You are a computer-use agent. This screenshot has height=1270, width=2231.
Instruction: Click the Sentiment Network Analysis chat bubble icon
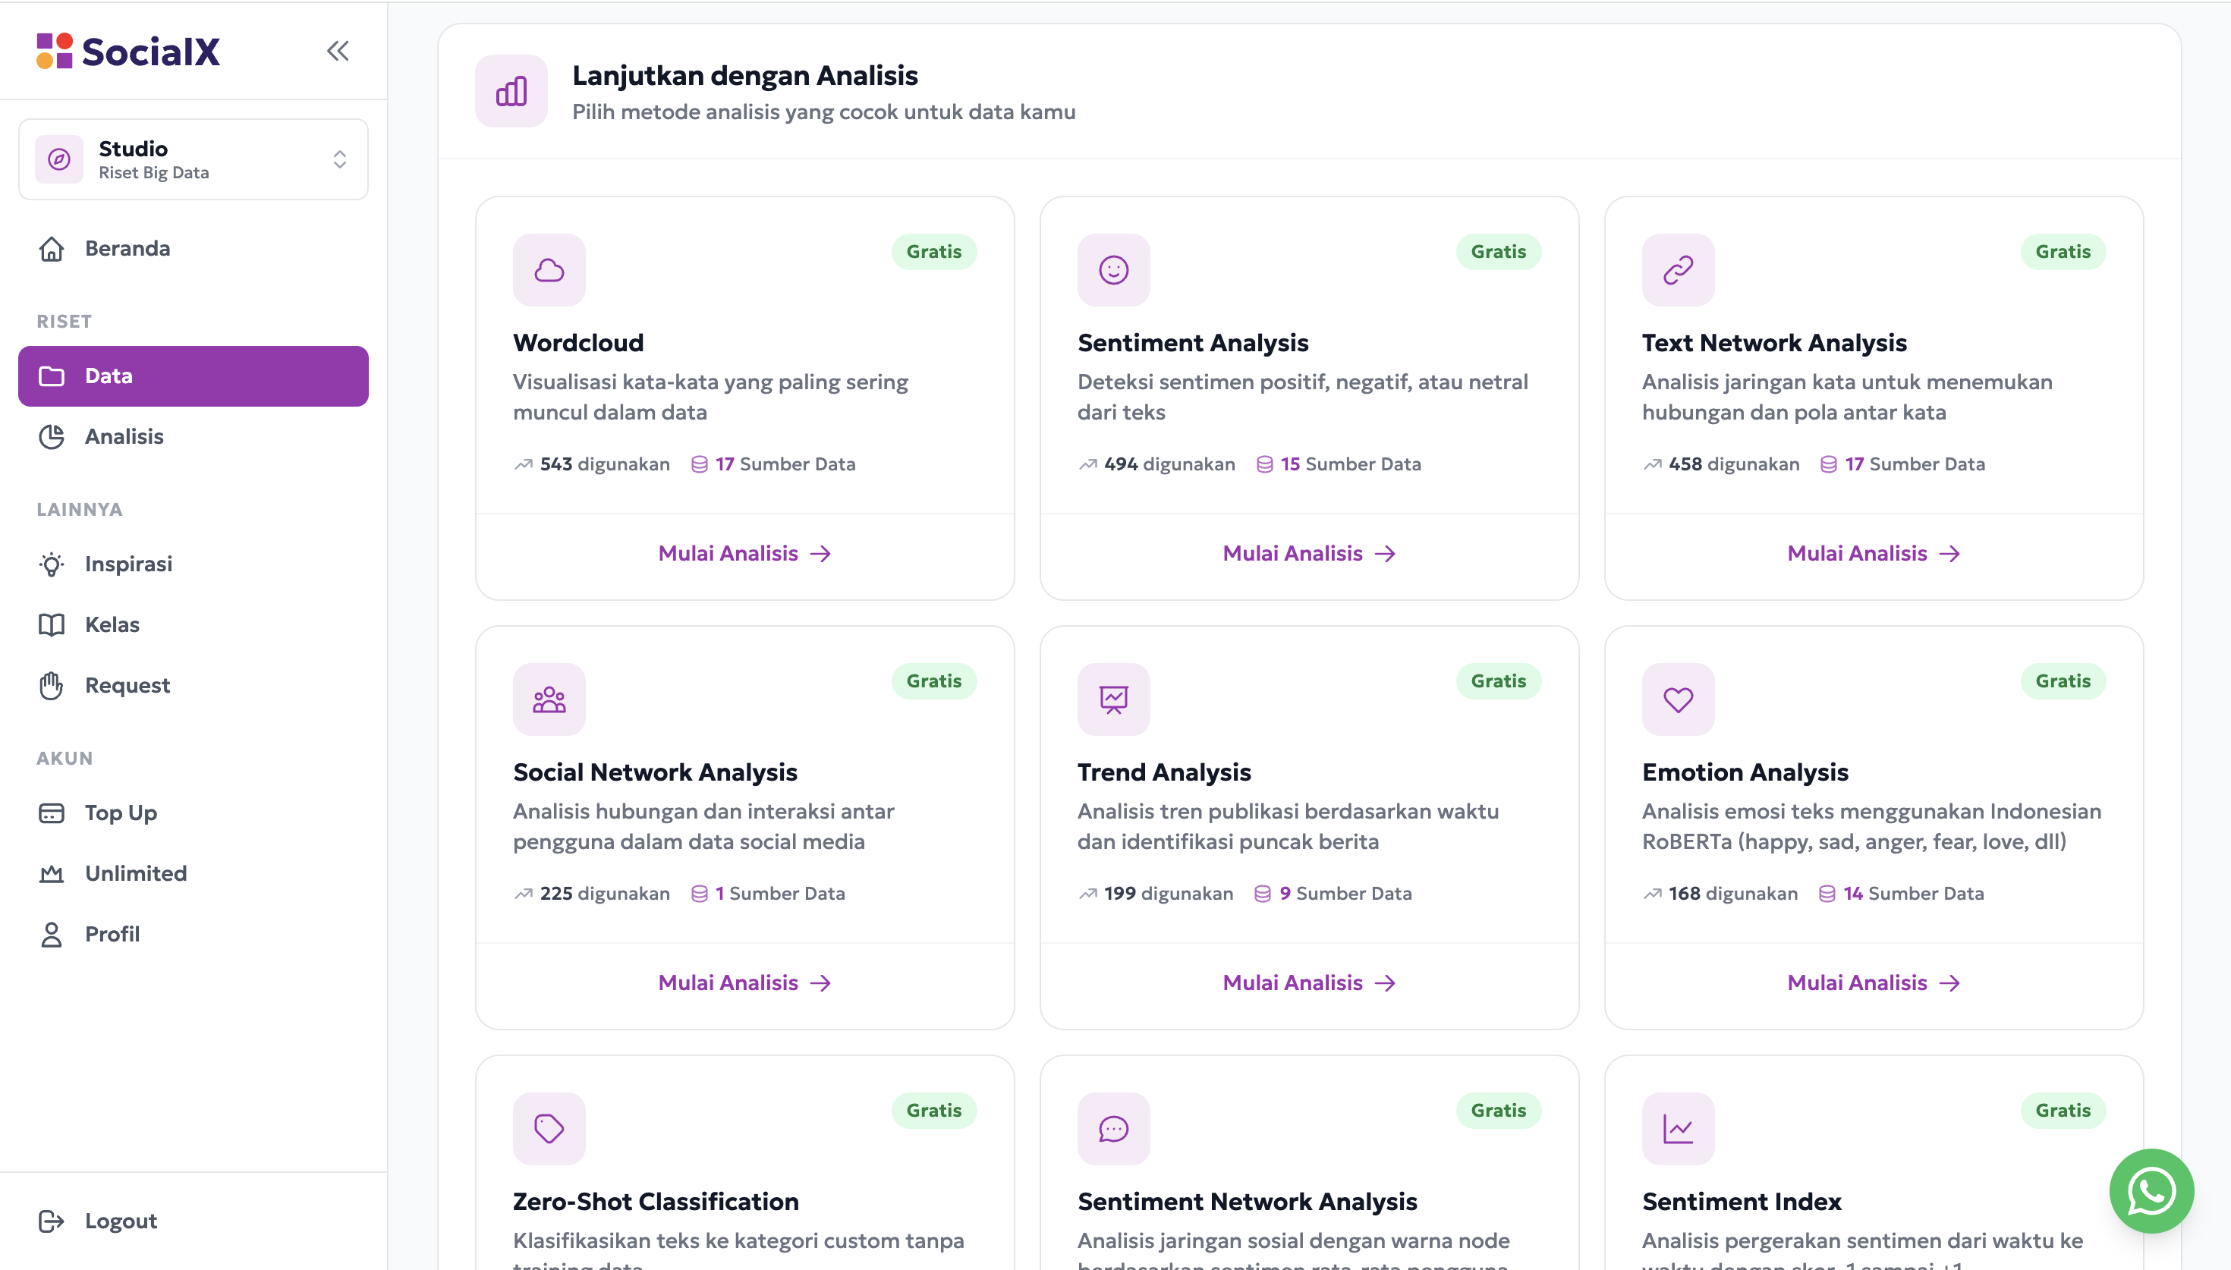[x=1113, y=1129]
